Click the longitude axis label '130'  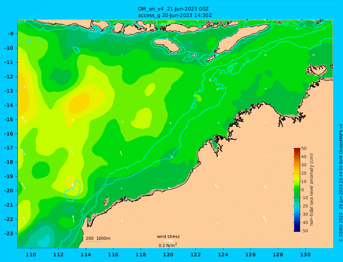(x=305, y=255)
